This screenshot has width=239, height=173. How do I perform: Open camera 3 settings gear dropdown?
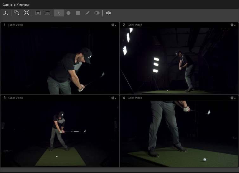pyautogui.click(x=113, y=98)
